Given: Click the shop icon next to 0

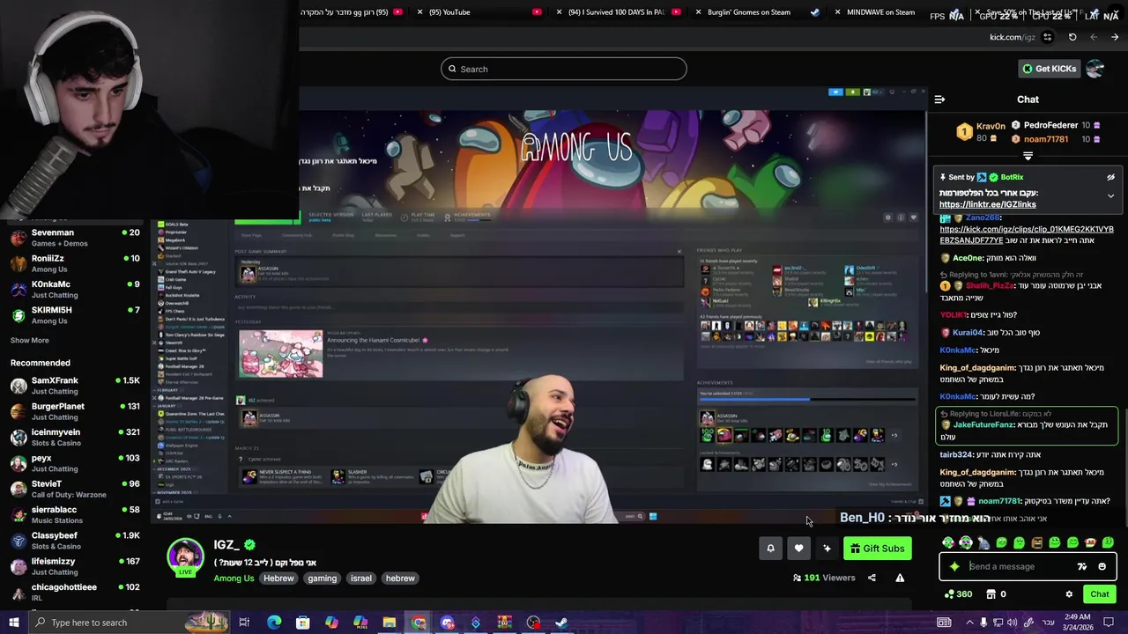Looking at the screenshot, I should point(991,594).
